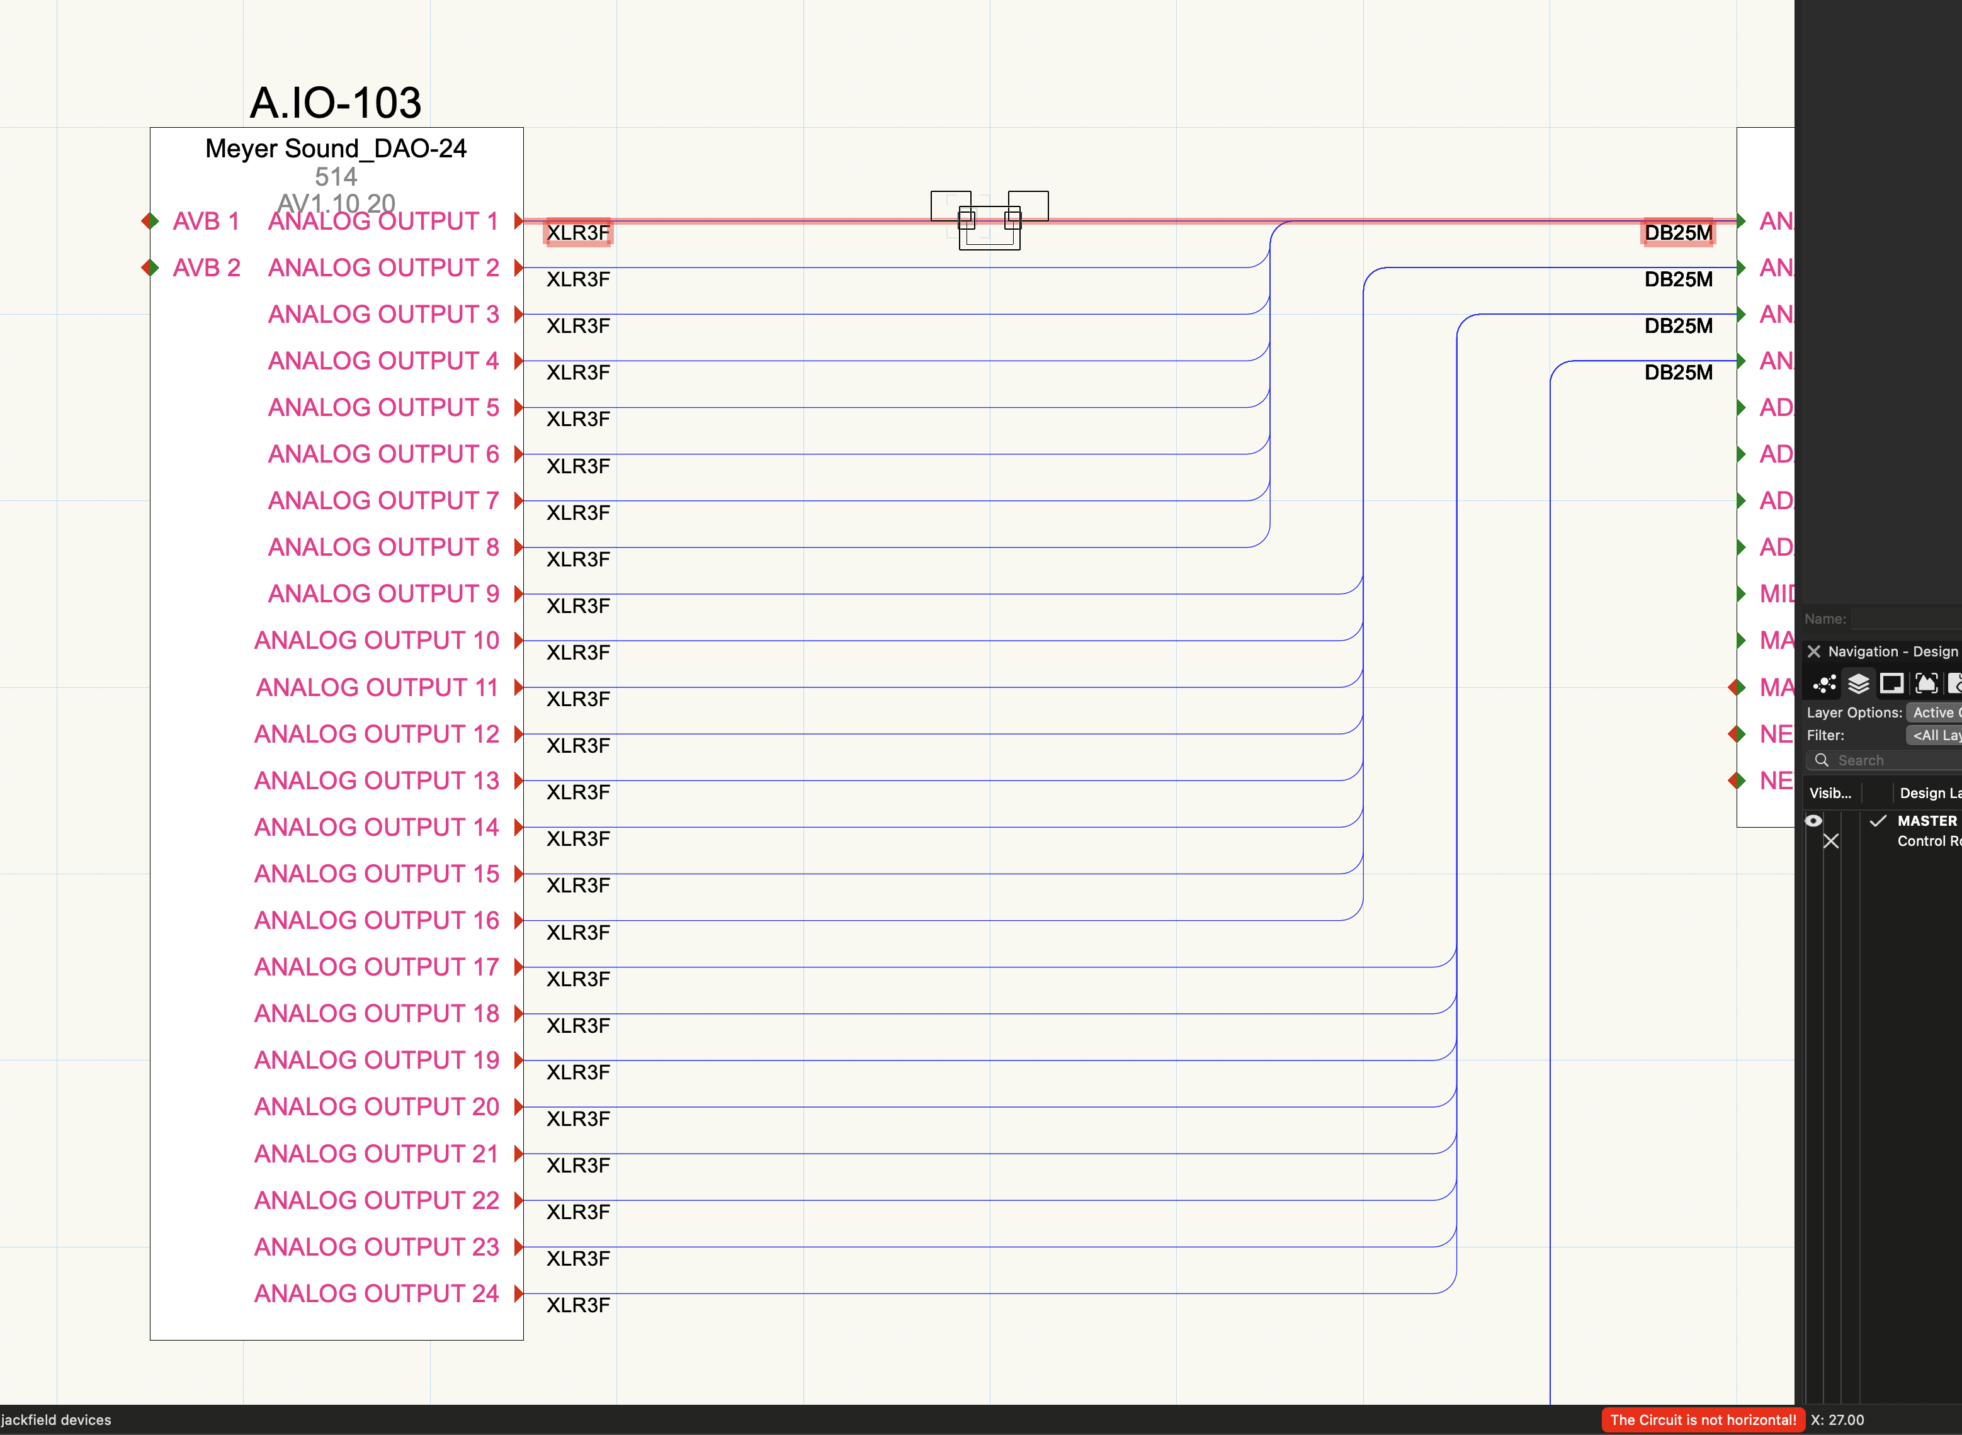Toggle MASTER layer visibility eye
This screenshot has width=1962, height=1435.
click(1813, 821)
